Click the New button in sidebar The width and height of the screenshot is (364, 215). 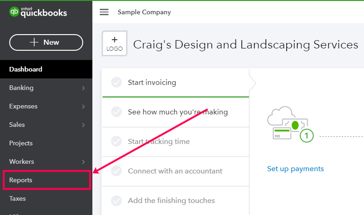pos(46,42)
